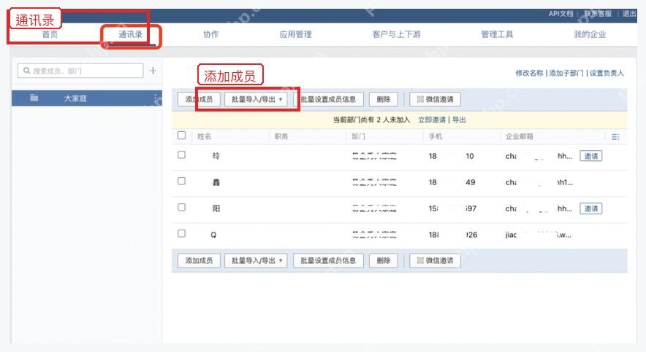The image size is (646, 352).
Task: Click the top 添加成员 button
Action: 199,99
